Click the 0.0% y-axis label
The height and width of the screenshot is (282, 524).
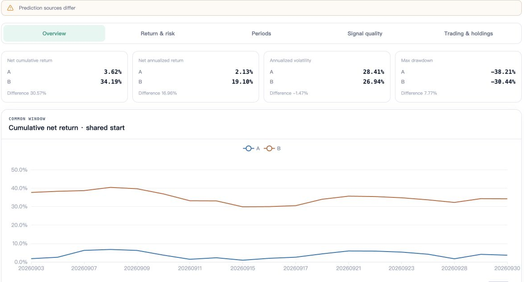point(21,262)
